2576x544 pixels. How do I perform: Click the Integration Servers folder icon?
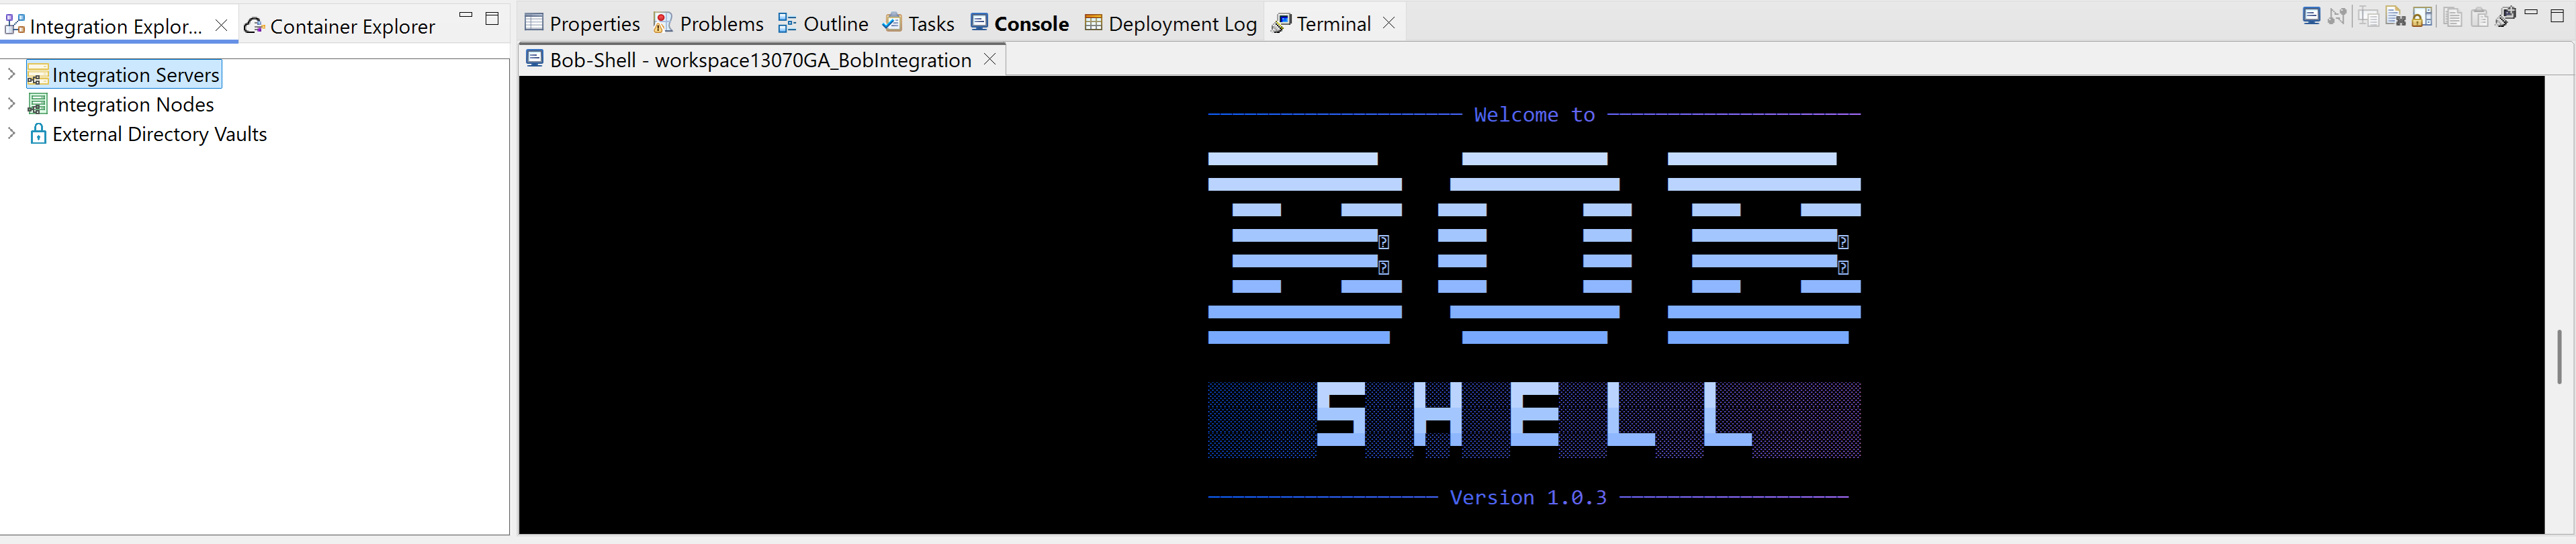pos(38,75)
